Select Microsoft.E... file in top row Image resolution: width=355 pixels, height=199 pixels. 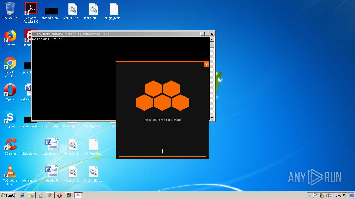click(x=93, y=11)
